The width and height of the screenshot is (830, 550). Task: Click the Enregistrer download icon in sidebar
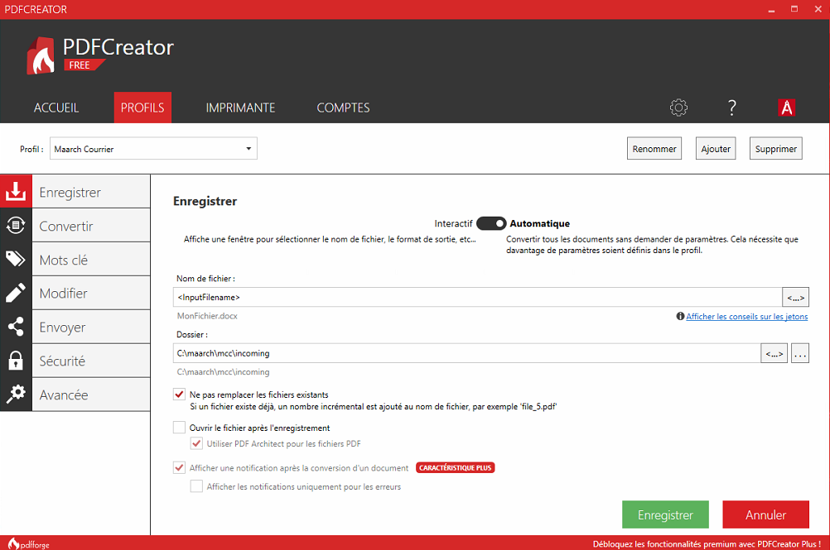point(16,191)
